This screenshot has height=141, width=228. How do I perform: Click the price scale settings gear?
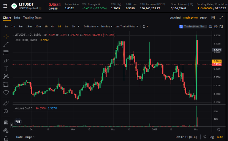pos(219,130)
